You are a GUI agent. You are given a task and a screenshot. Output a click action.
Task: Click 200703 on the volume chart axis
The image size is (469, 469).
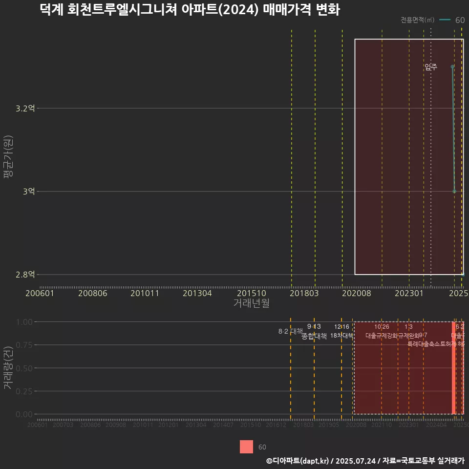pos(63,425)
